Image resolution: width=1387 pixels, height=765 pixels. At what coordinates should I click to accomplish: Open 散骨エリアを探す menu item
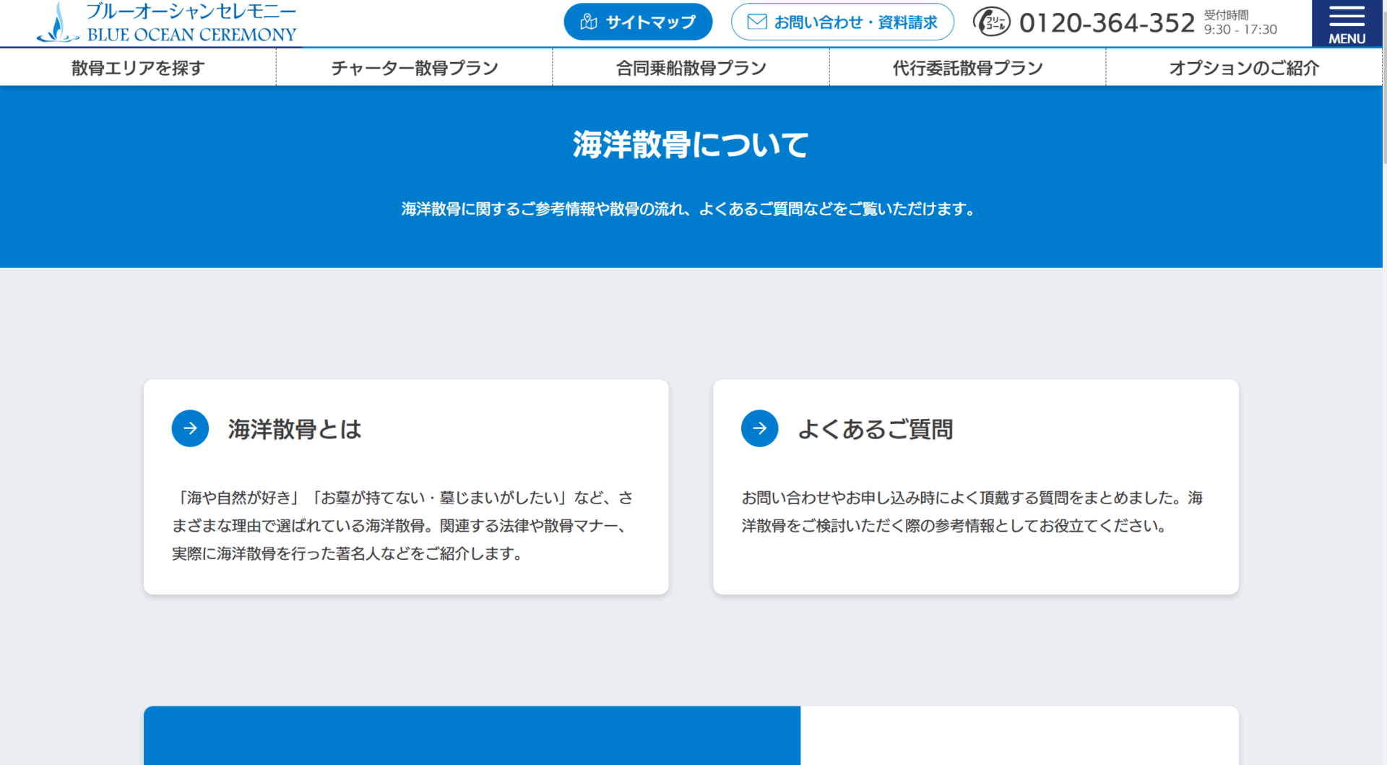pyautogui.click(x=138, y=68)
